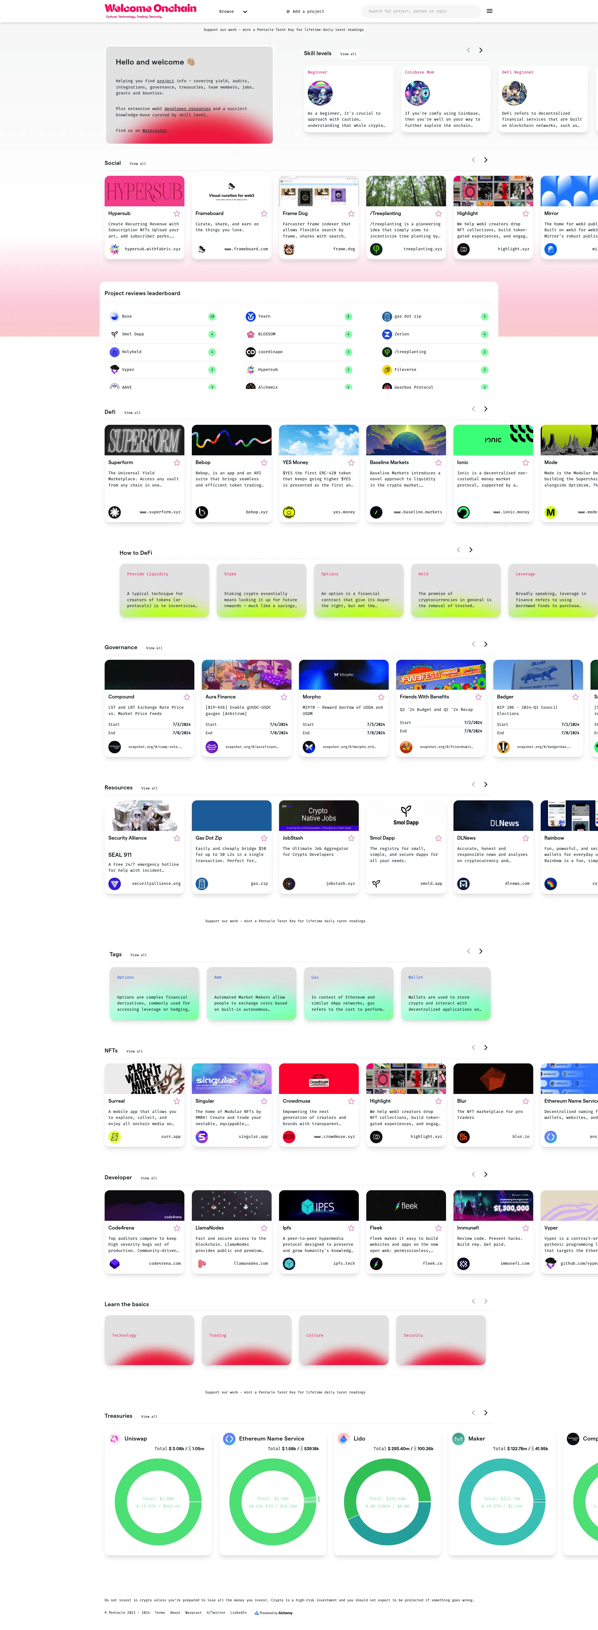Advance the NFTs carousel right
This screenshot has height=1630, width=598.
point(486,1047)
